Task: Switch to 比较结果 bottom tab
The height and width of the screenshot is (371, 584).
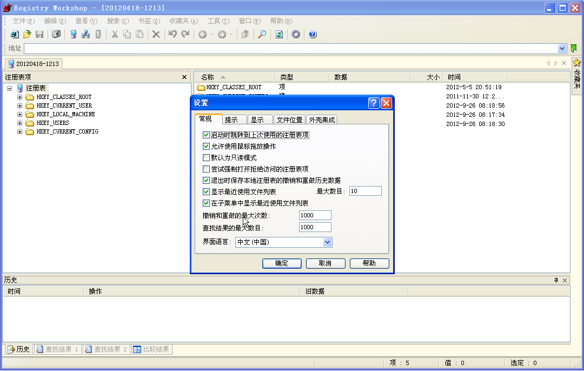Action: pyautogui.click(x=151, y=349)
